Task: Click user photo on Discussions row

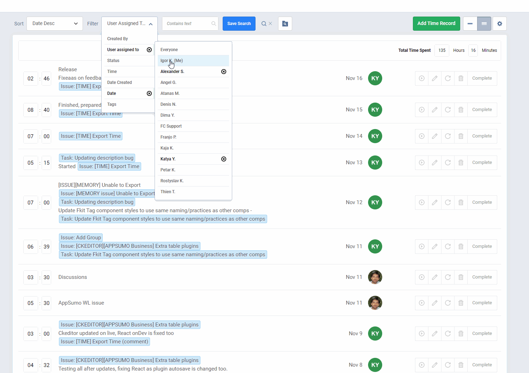Action: pos(375,277)
